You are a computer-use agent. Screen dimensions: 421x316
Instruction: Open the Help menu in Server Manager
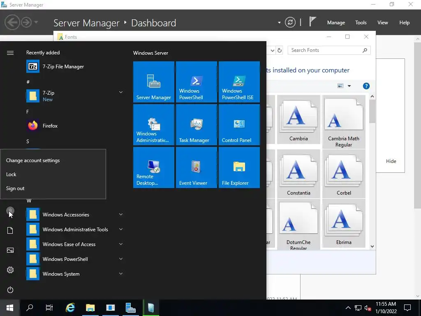click(404, 23)
